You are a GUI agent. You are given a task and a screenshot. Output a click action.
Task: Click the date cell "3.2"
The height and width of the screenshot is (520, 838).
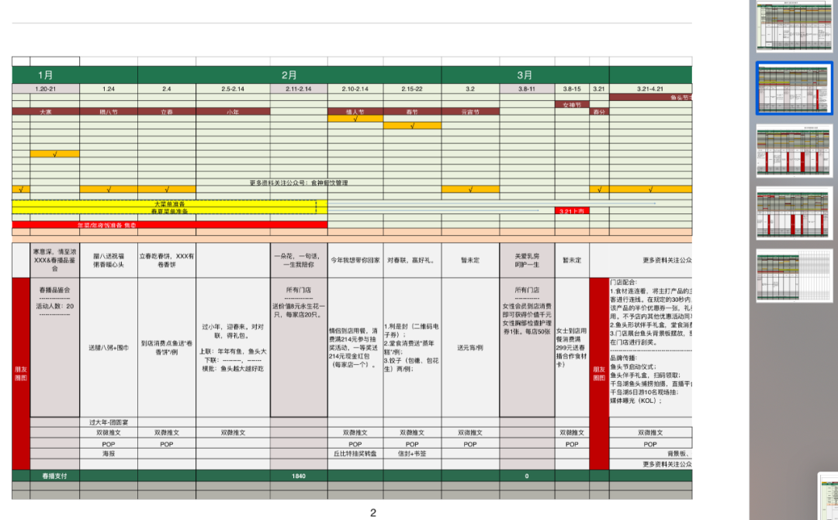(x=470, y=88)
